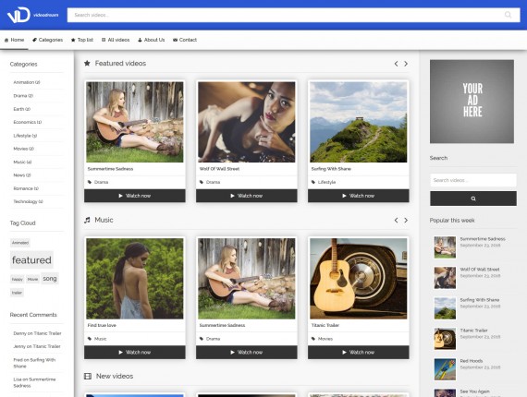Open Red Hoods in Popular this week
This screenshot has height=397, width=527.
coord(472,361)
